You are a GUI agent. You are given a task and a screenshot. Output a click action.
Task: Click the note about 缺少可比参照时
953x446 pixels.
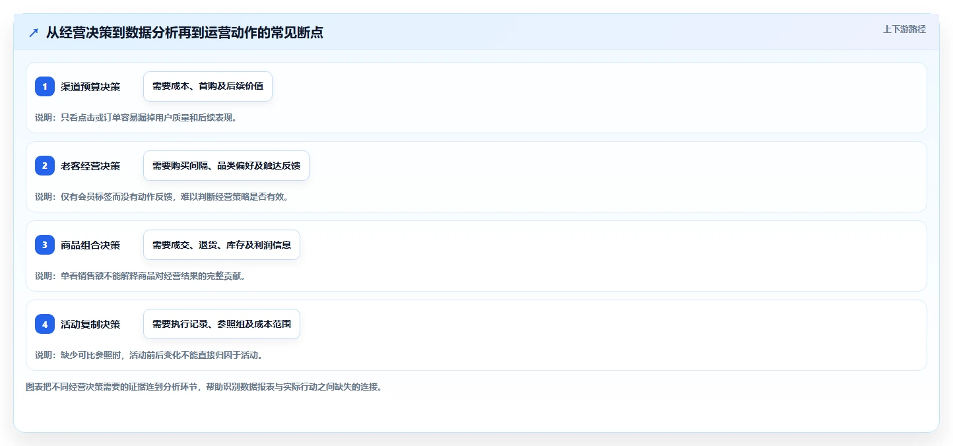tap(149, 355)
